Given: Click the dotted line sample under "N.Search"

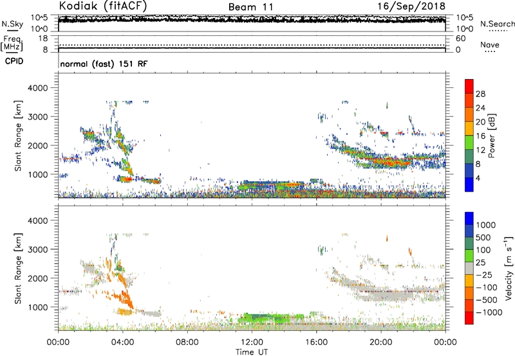Looking at the screenshot, I should tap(498, 31).
